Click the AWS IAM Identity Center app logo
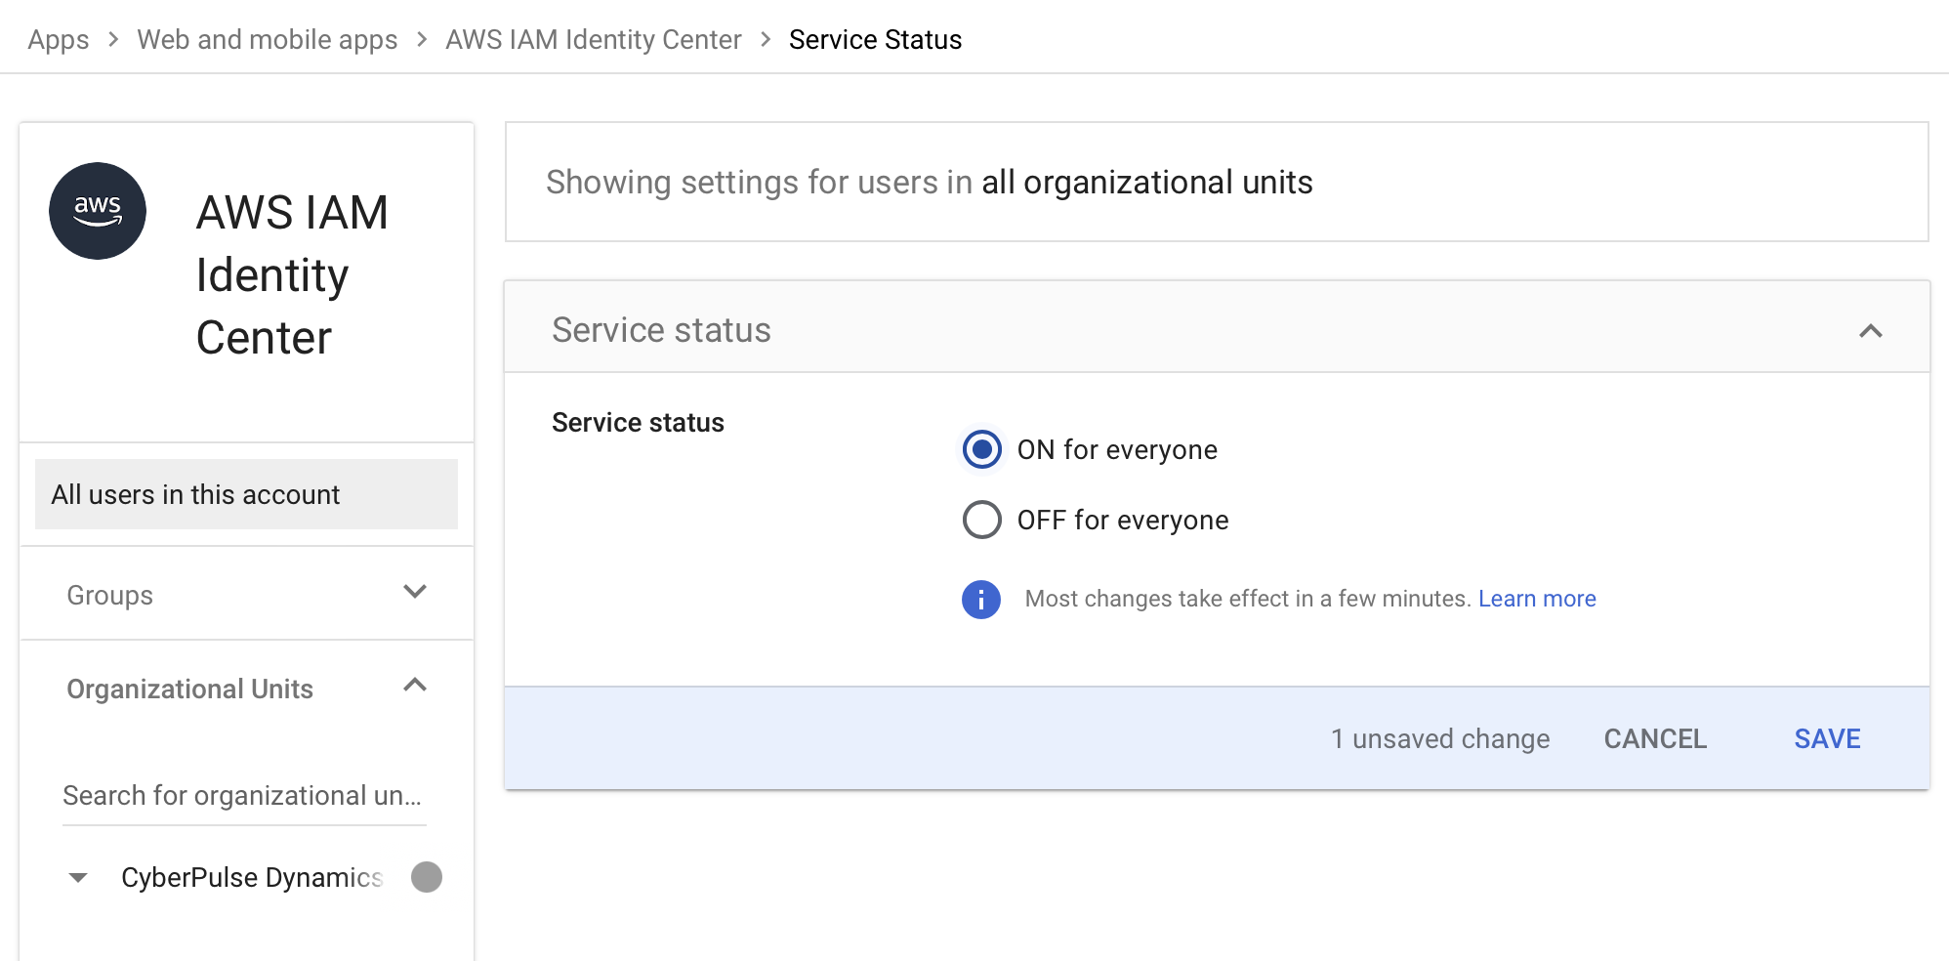The image size is (1949, 961). tap(97, 210)
